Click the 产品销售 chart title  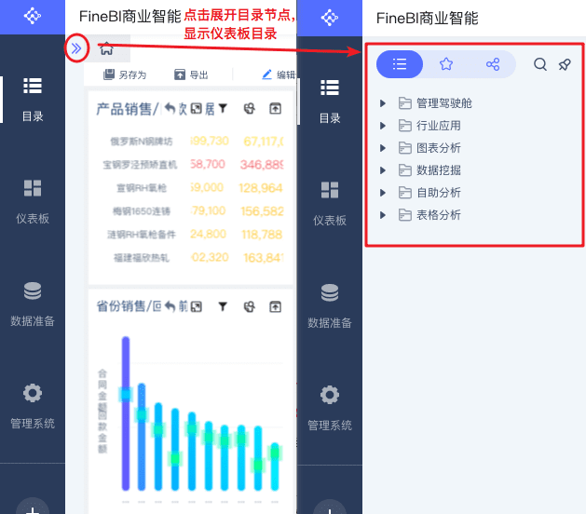pos(127,109)
